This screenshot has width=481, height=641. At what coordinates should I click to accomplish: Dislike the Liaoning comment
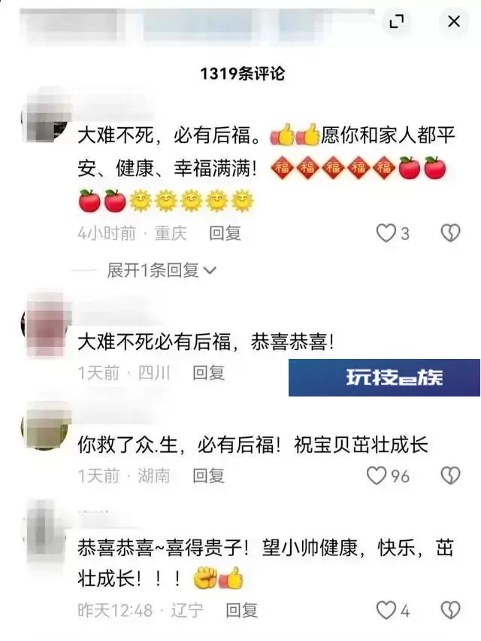(450, 610)
